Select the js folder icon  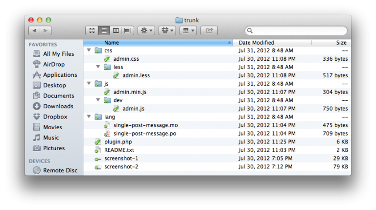coord(98,83)
